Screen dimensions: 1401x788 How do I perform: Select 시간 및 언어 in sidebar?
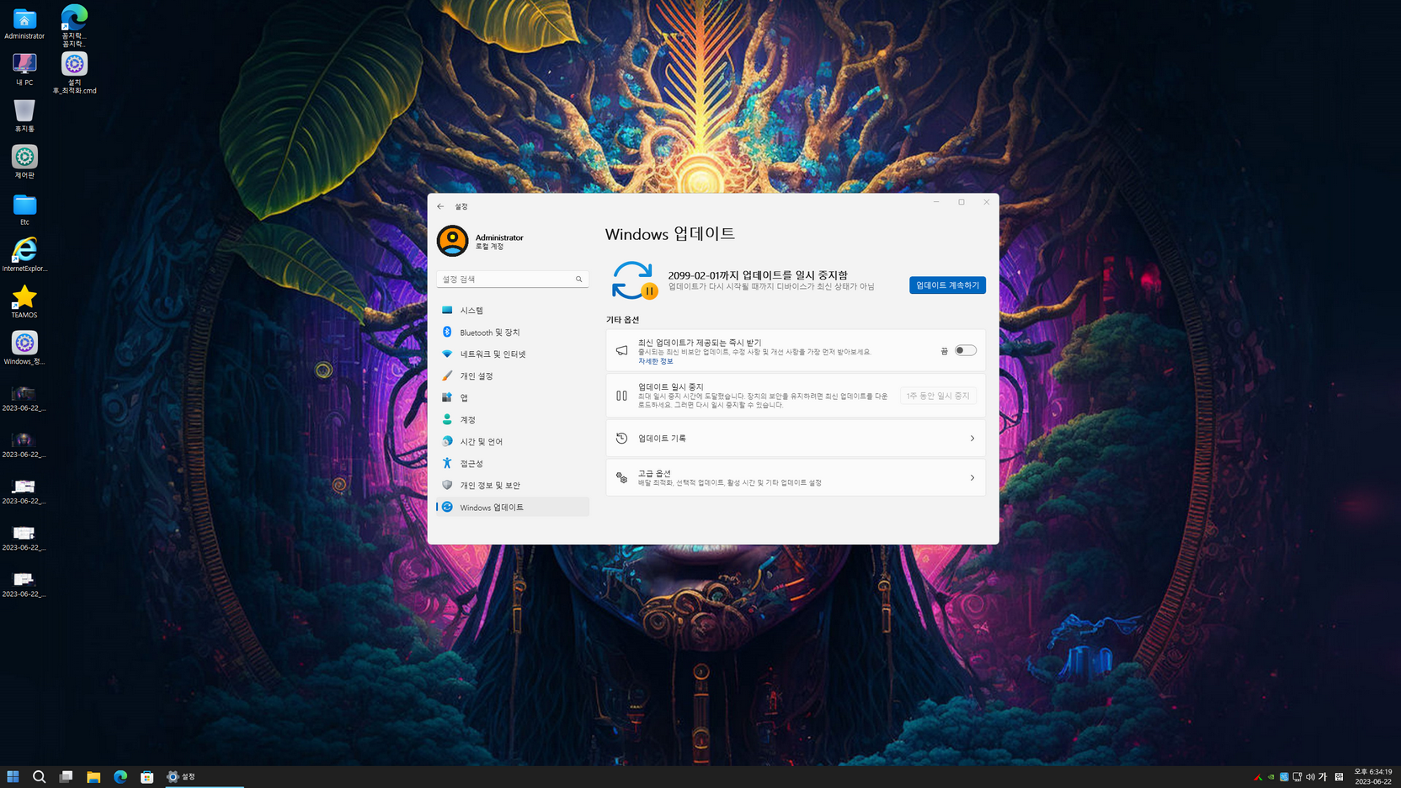(513, 442)
